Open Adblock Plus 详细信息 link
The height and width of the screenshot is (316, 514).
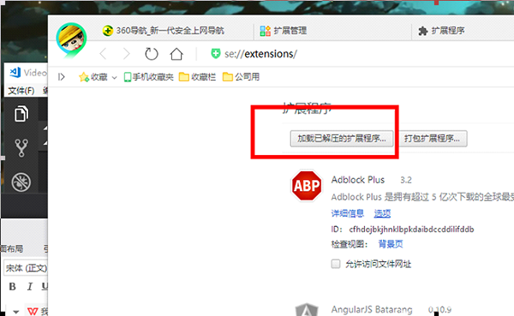tap(348, 213)
